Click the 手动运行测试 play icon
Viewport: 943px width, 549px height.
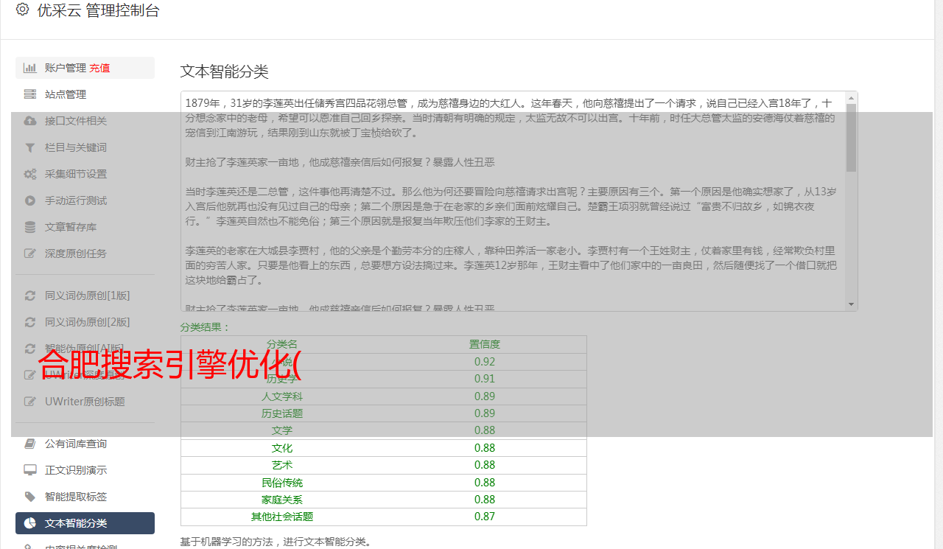click(30, 200)
